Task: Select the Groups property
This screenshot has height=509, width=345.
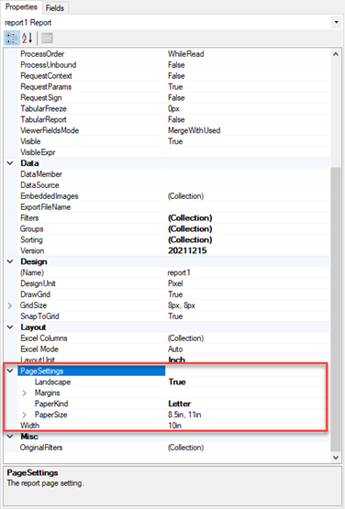Action: point(31,229)
